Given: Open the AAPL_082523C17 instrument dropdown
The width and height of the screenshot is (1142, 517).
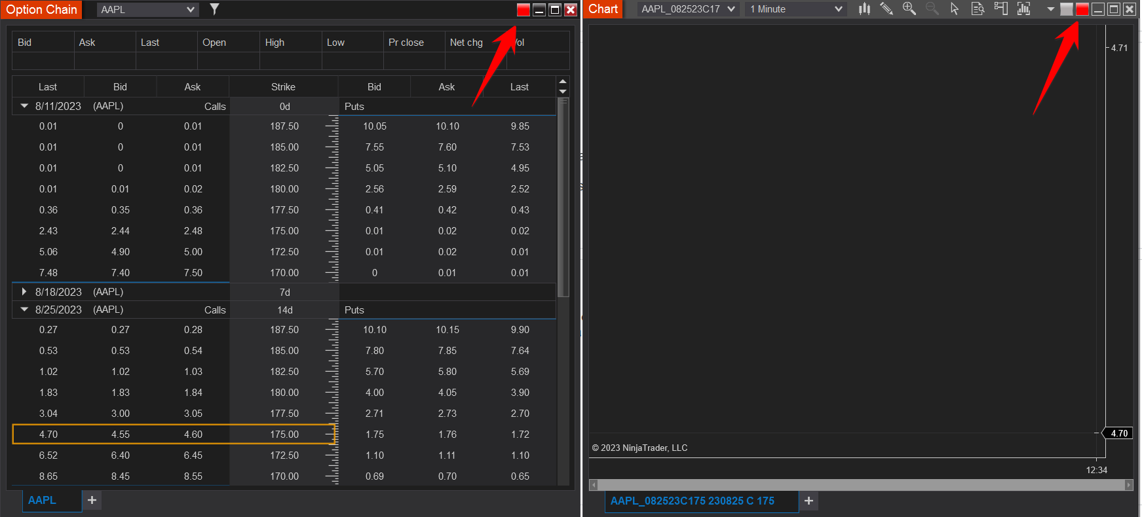Looking at the screenshot, I should (688, 9).
